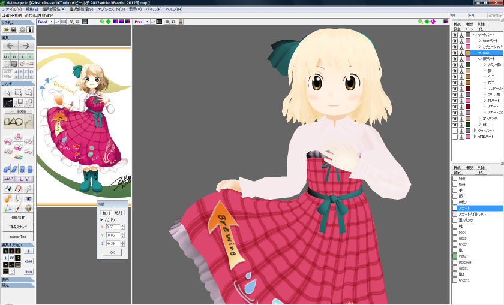This screenshot has height=305, width=504.
Task: Show the グラスパート object via empty eye box
Action: tap(455, 131)
